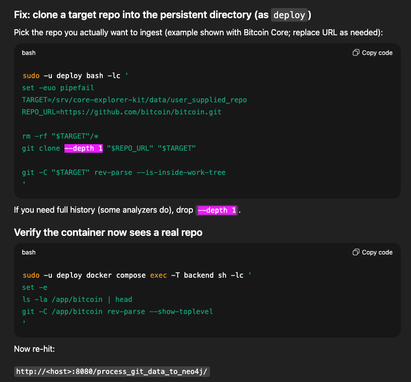Screen dimensions: 411x382
Task: Click the 'bash' label of the first code block
Action: click(29, 53)
